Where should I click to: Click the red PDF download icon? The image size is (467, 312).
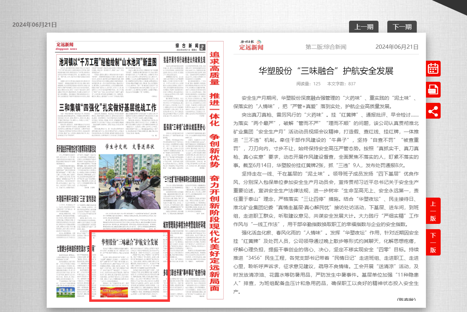(433, 90)
